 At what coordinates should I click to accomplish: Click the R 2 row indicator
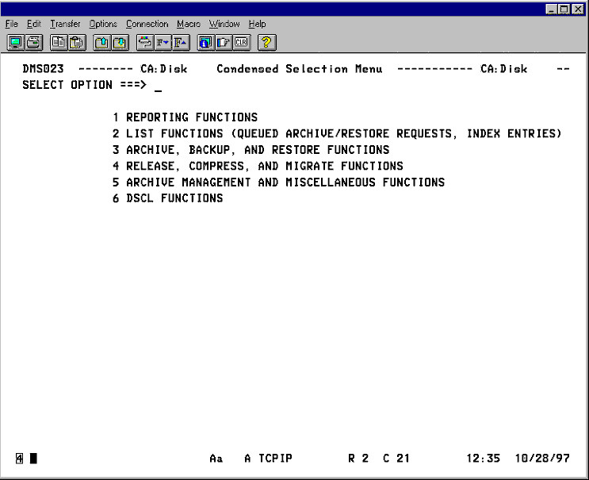358,459
